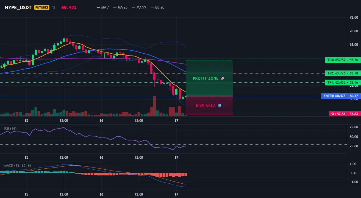Click the rocket icon in profit zone
This screenshot has width=361, height=198.
222,78
